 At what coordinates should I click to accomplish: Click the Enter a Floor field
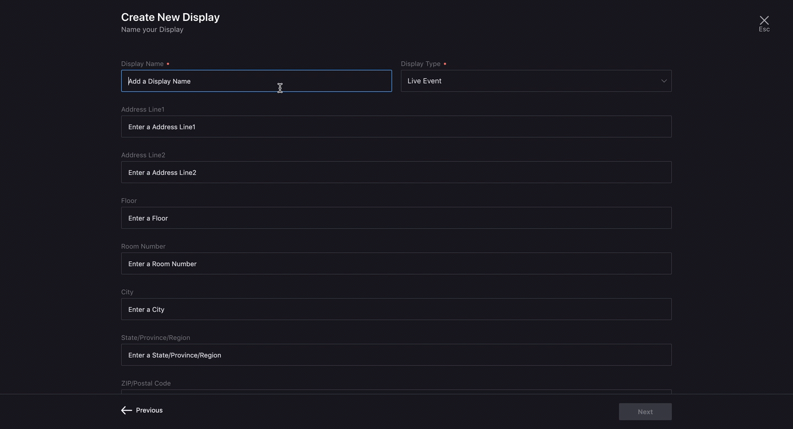tap(396, 218)
